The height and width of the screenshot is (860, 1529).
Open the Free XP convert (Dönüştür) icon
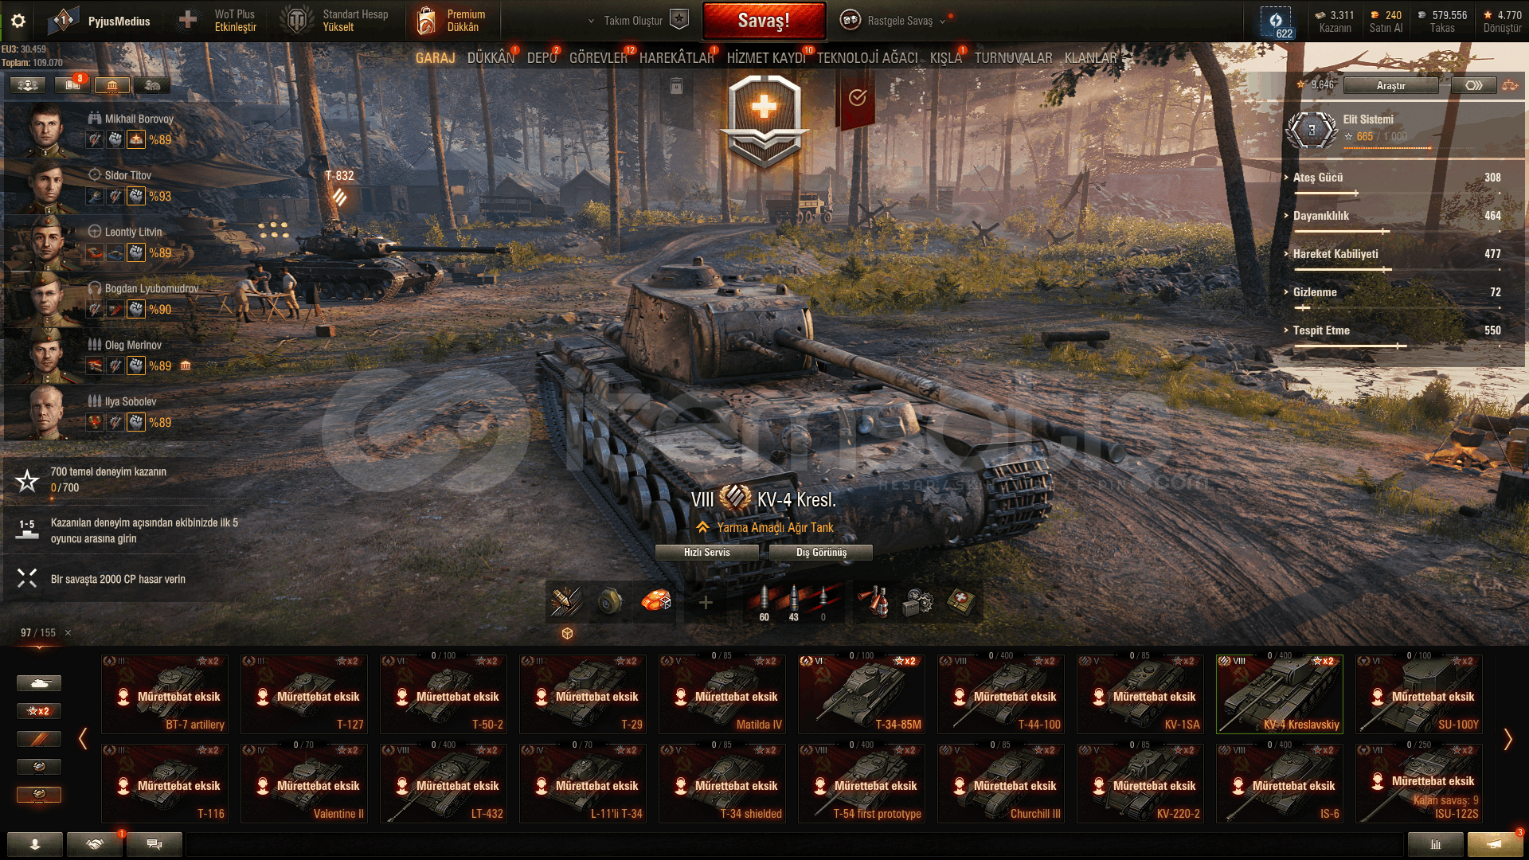tap(1502, 21)
